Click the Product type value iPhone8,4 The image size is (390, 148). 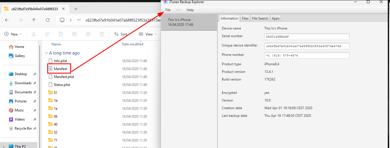click(x=272, y=64)
